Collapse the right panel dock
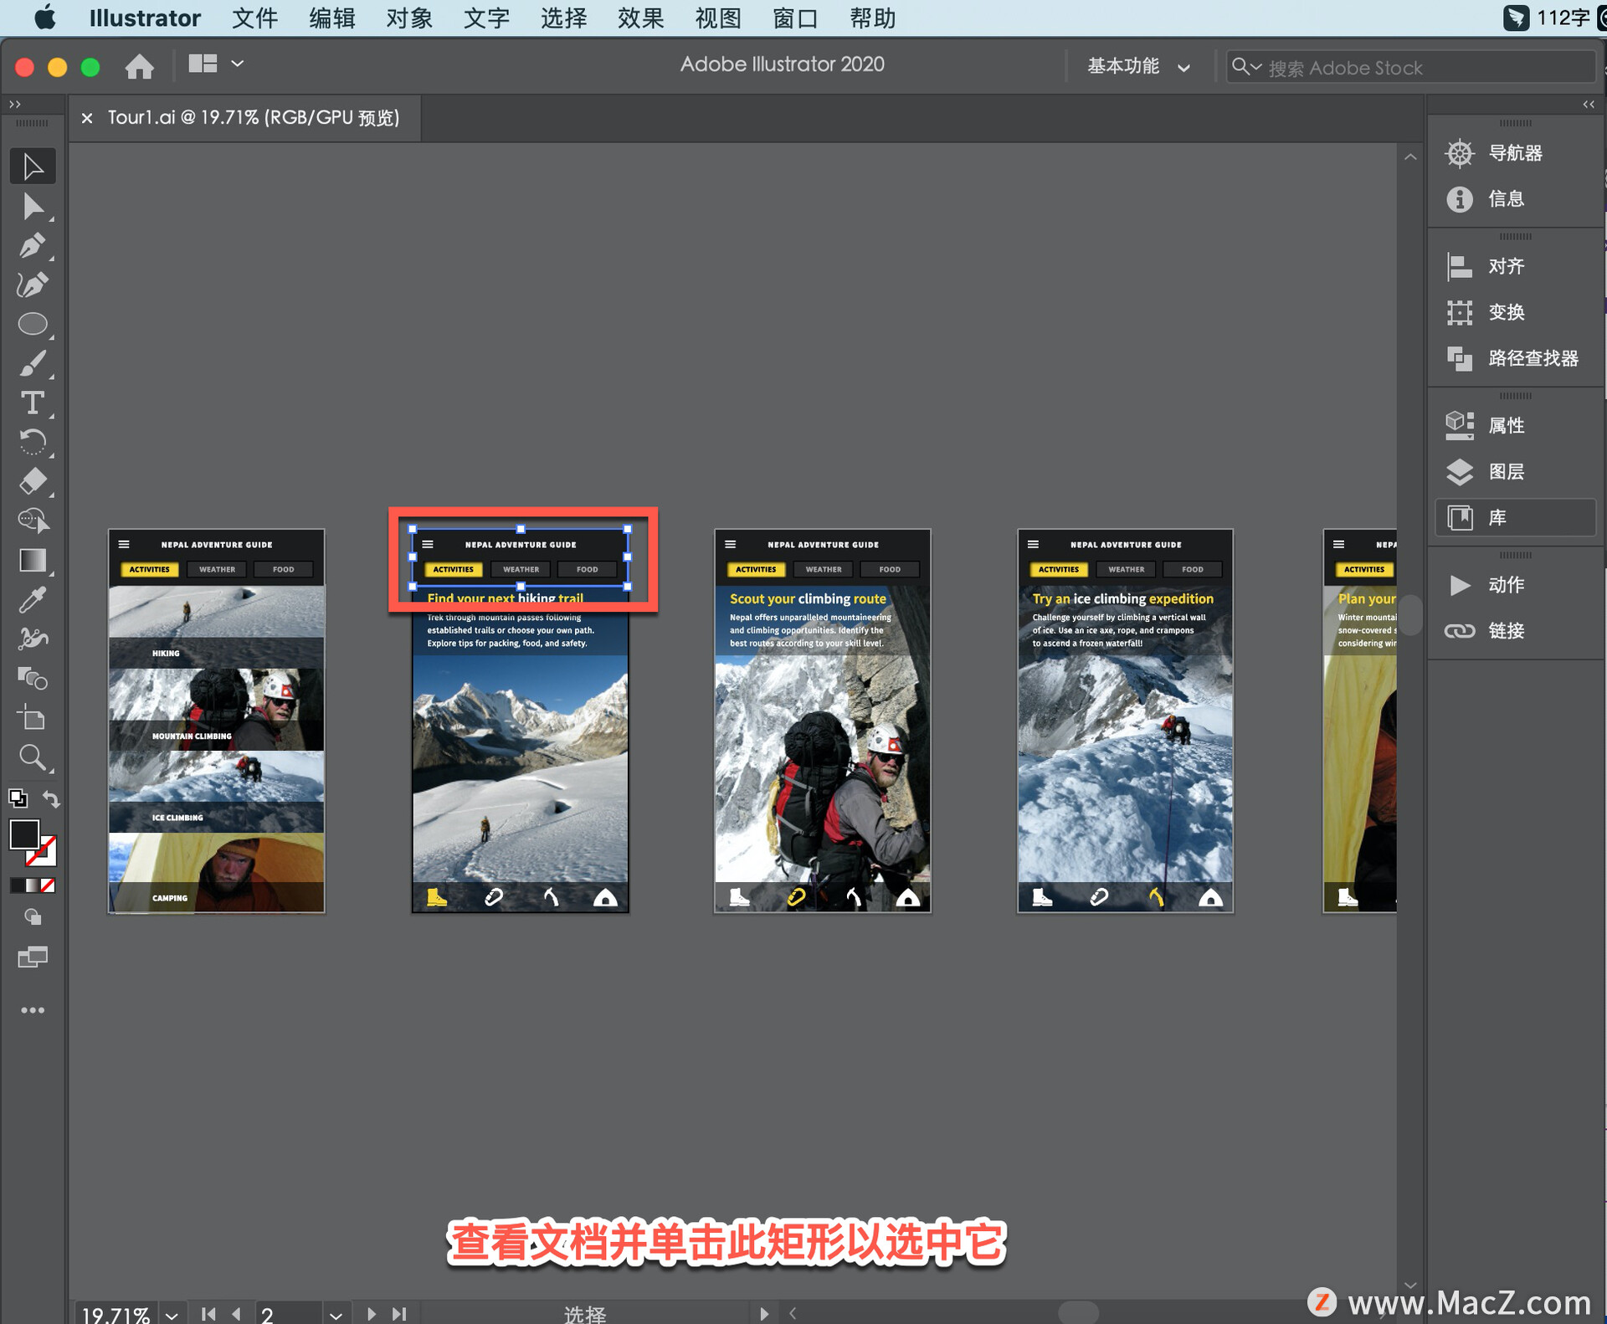This screenshot has height=1324, width=1607. coord(1588,105)
